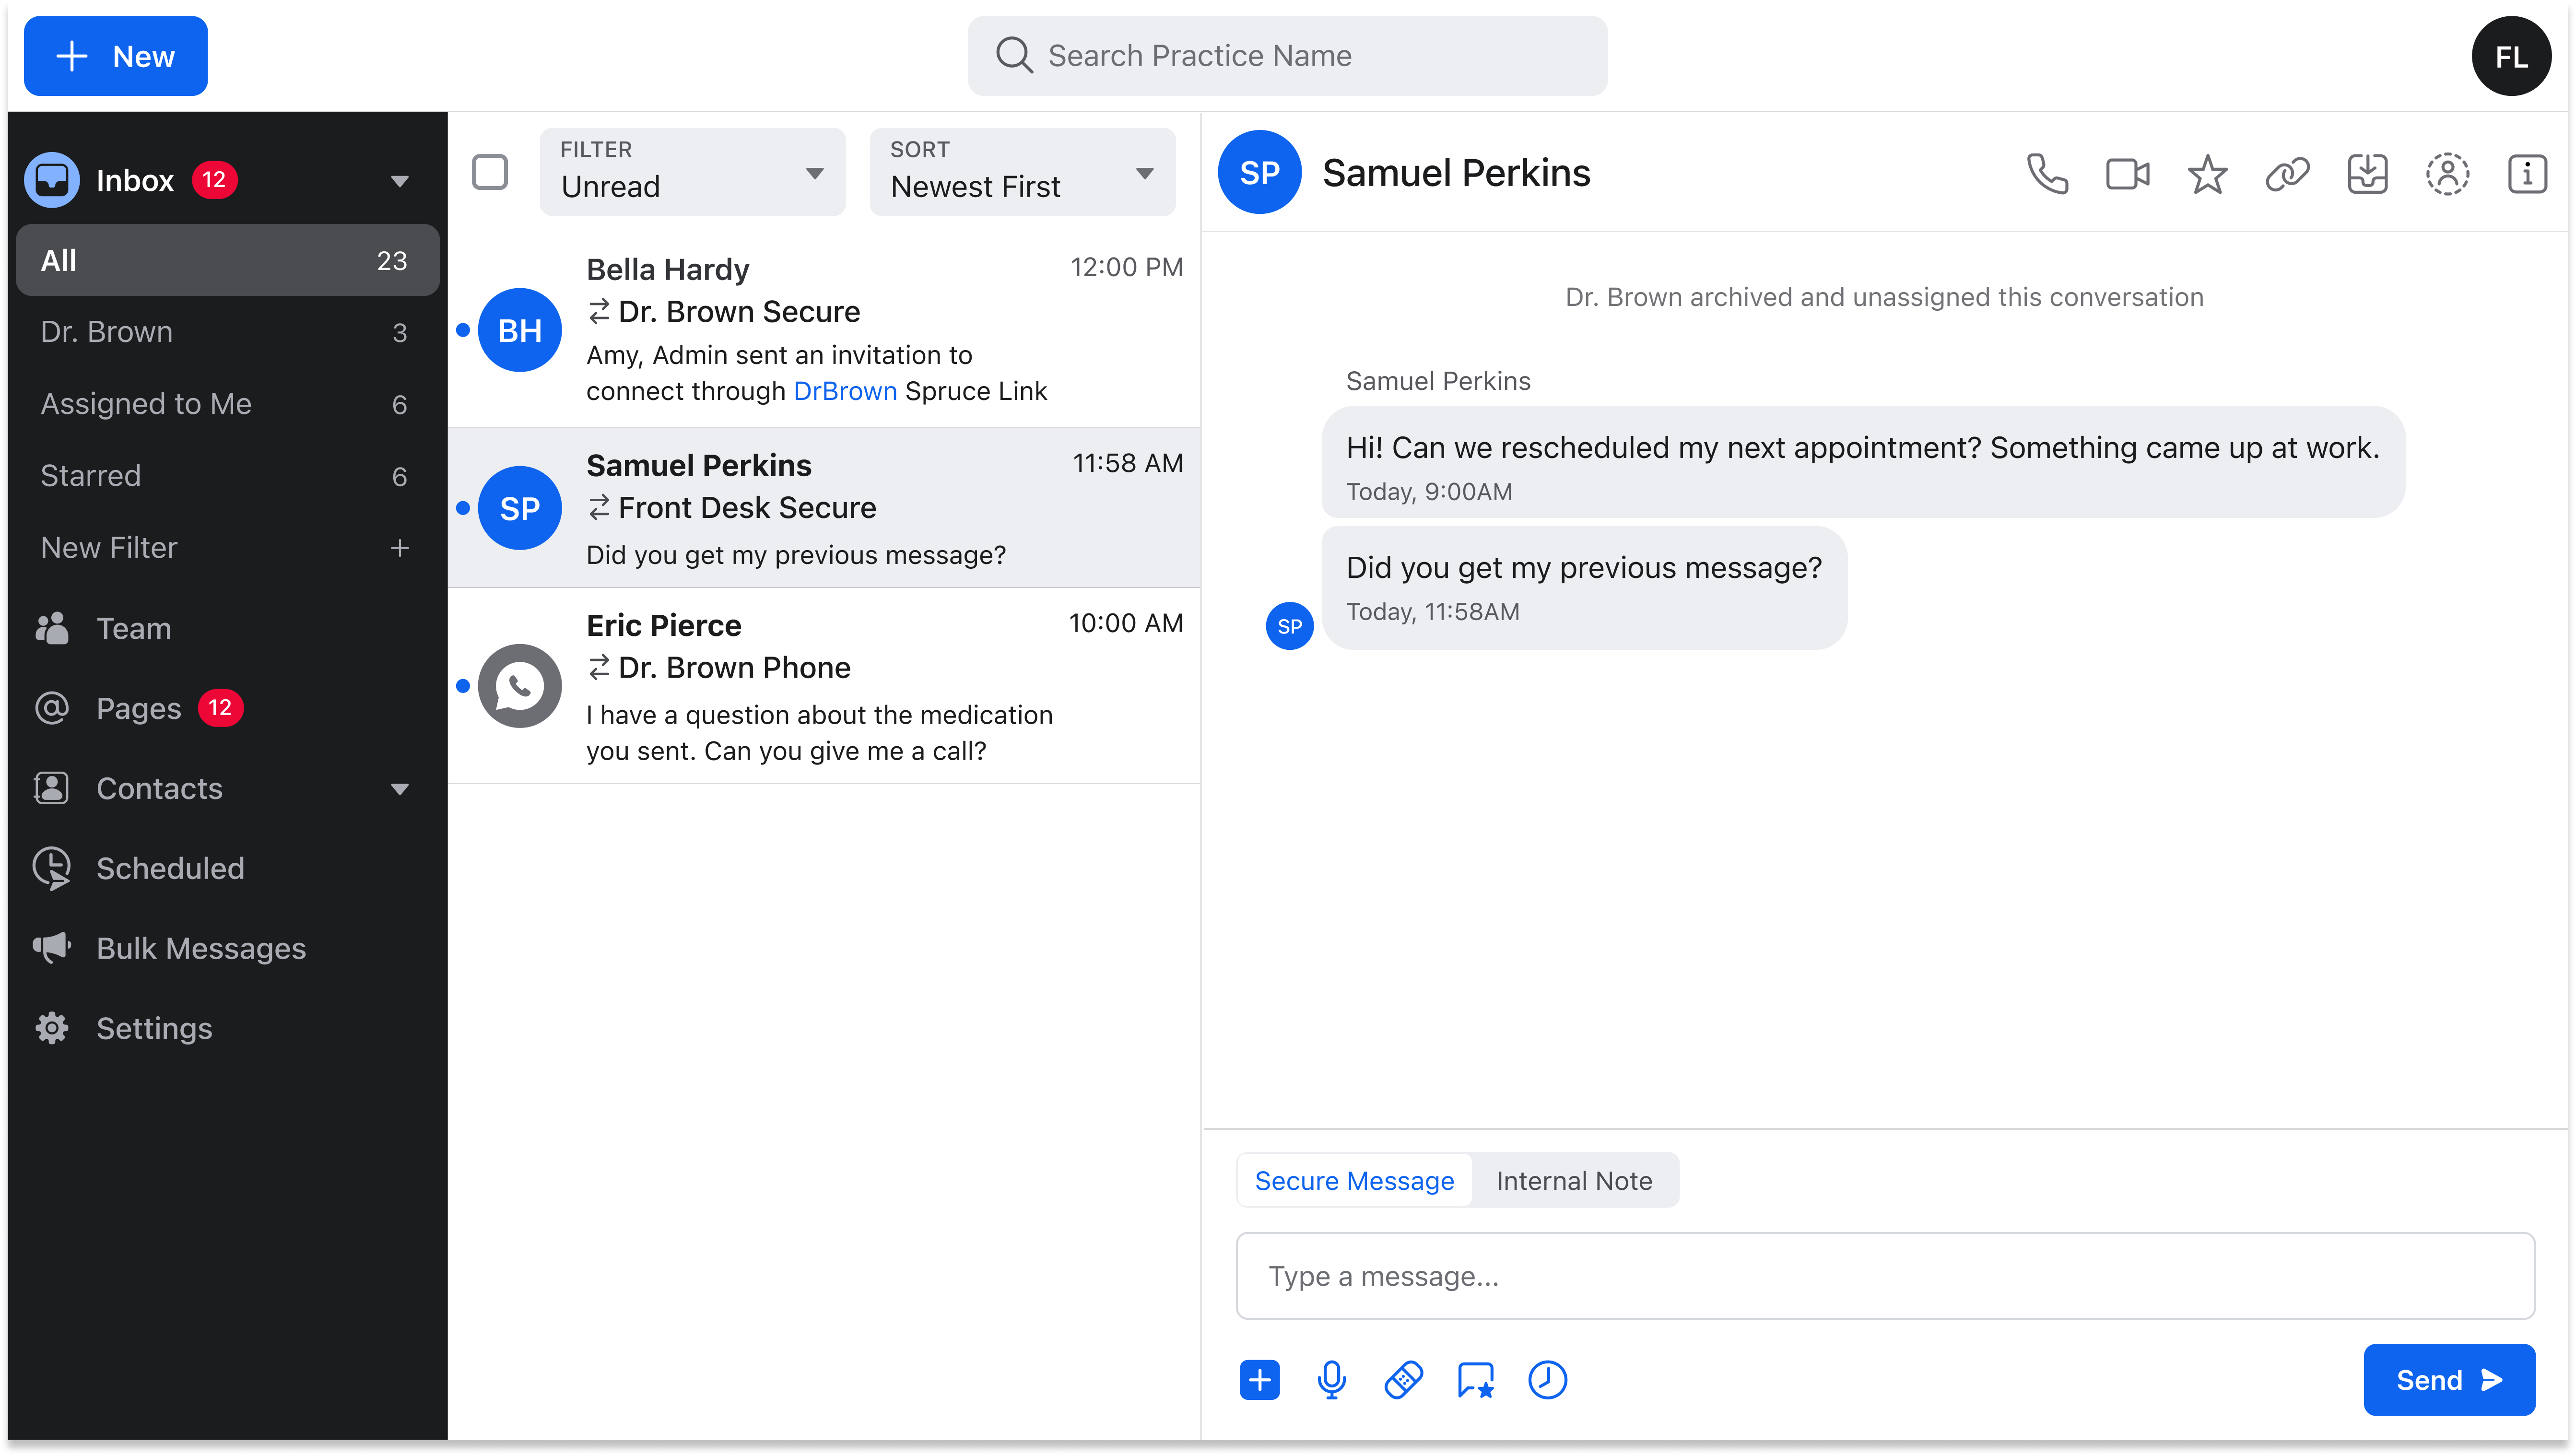
Task: Click the Samuel Perkins header name
Action: click(x=1456, y=173)
